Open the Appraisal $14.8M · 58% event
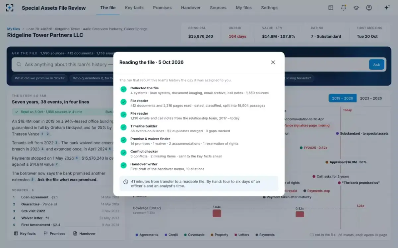This screenshot has height=248, width=398. [x=346, y=162]
